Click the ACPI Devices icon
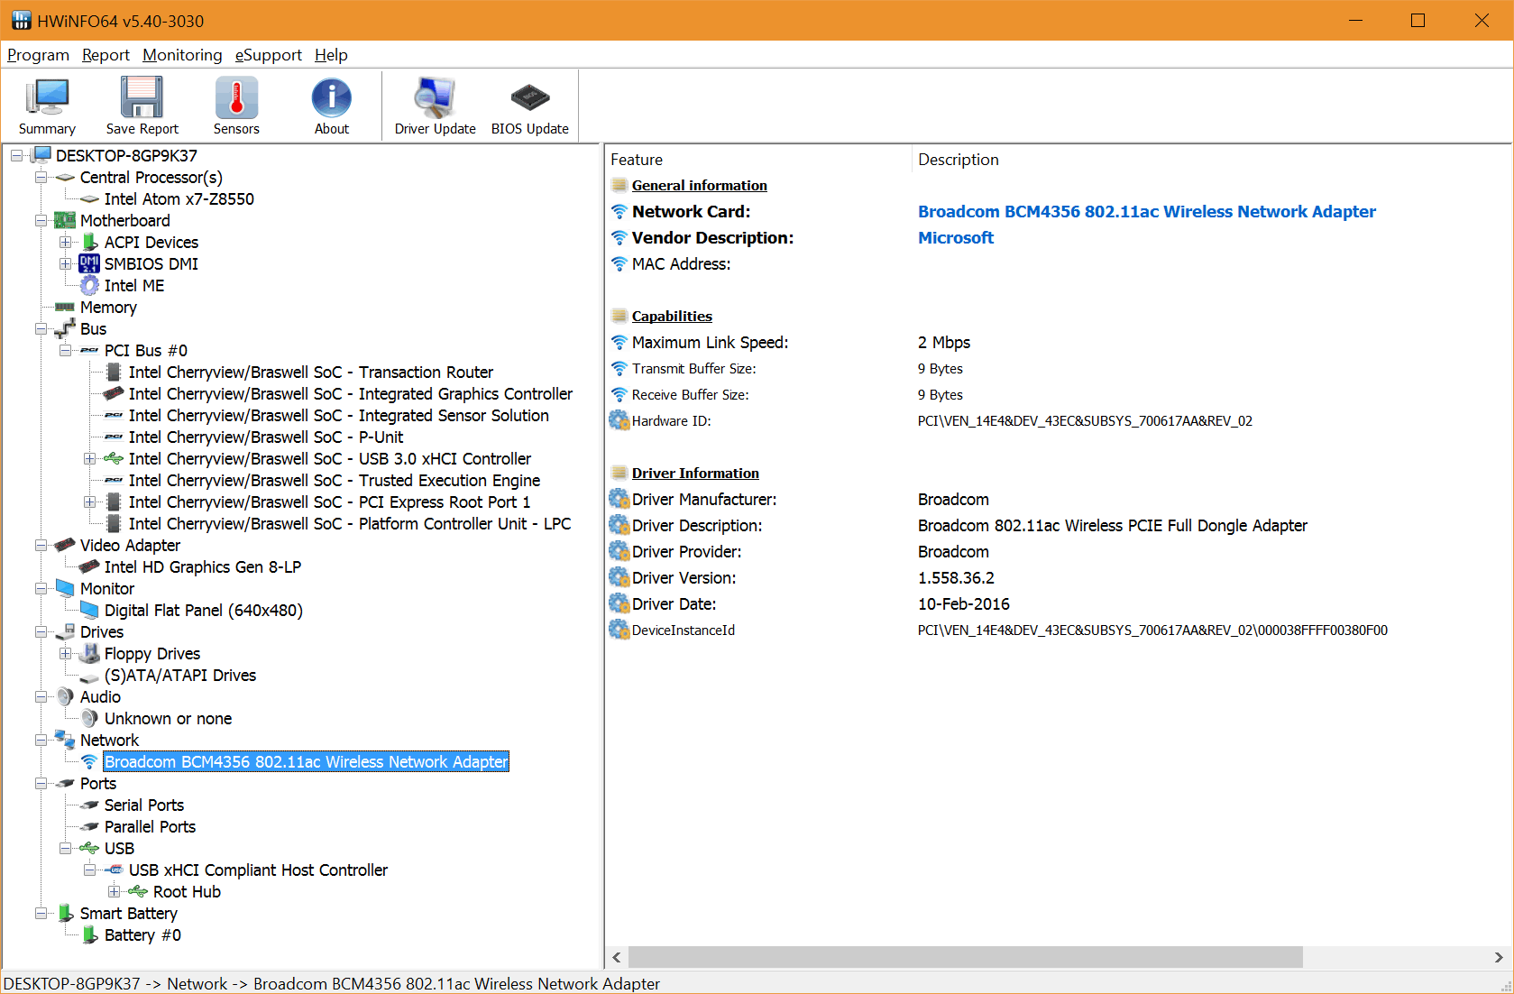Viewport: 1514px width, 994px height. [x=89, y=242]
